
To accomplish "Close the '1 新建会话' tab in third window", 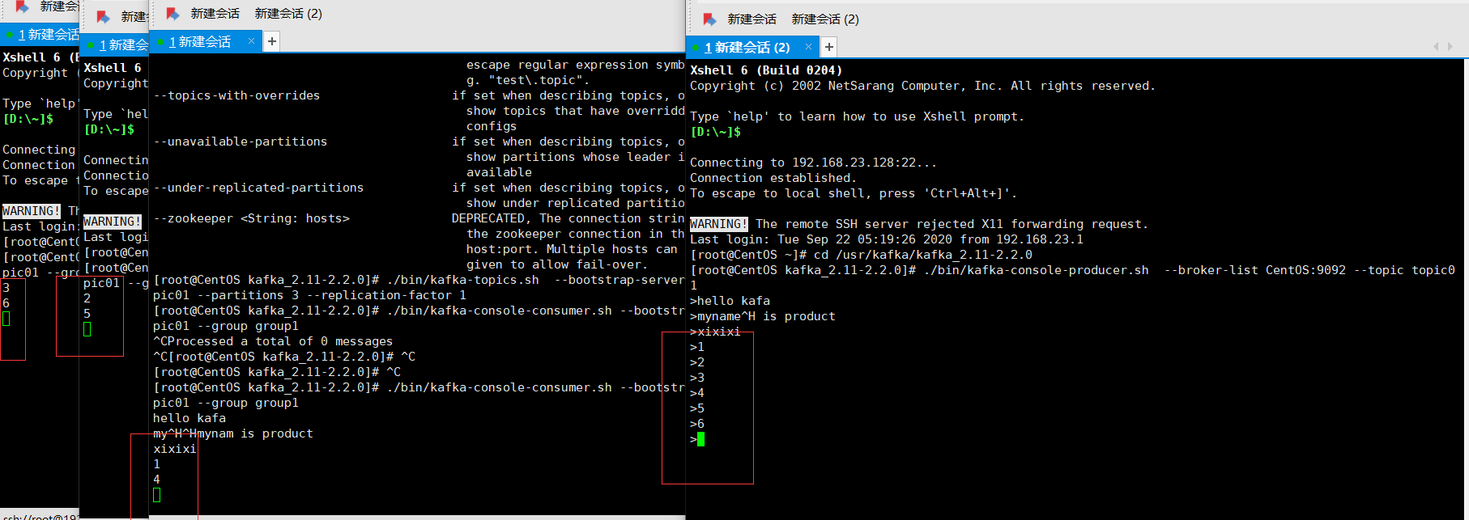I will pos(251,41).
